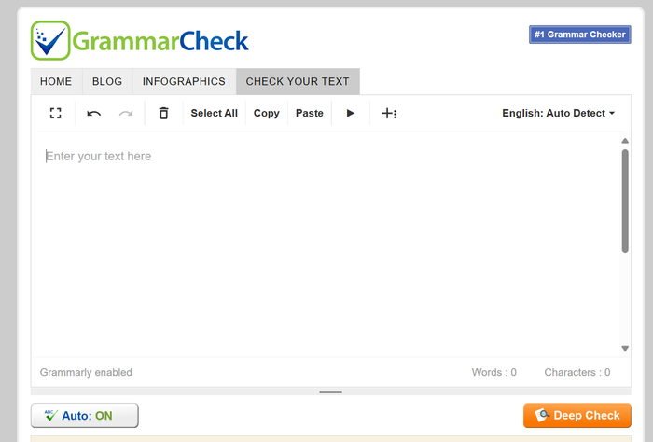Select the CHECK YOUR TEXT tab
This screenshot has height=442, width=653.
298,81
